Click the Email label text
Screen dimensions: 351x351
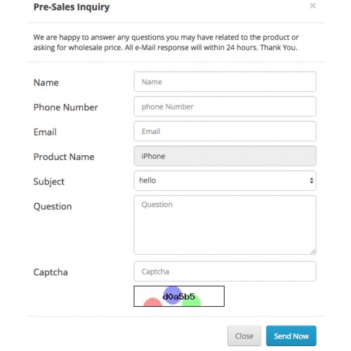click(45, 132)
